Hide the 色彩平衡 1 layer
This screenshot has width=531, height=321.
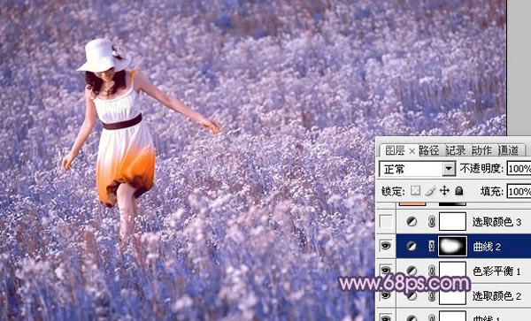(386, 271)
